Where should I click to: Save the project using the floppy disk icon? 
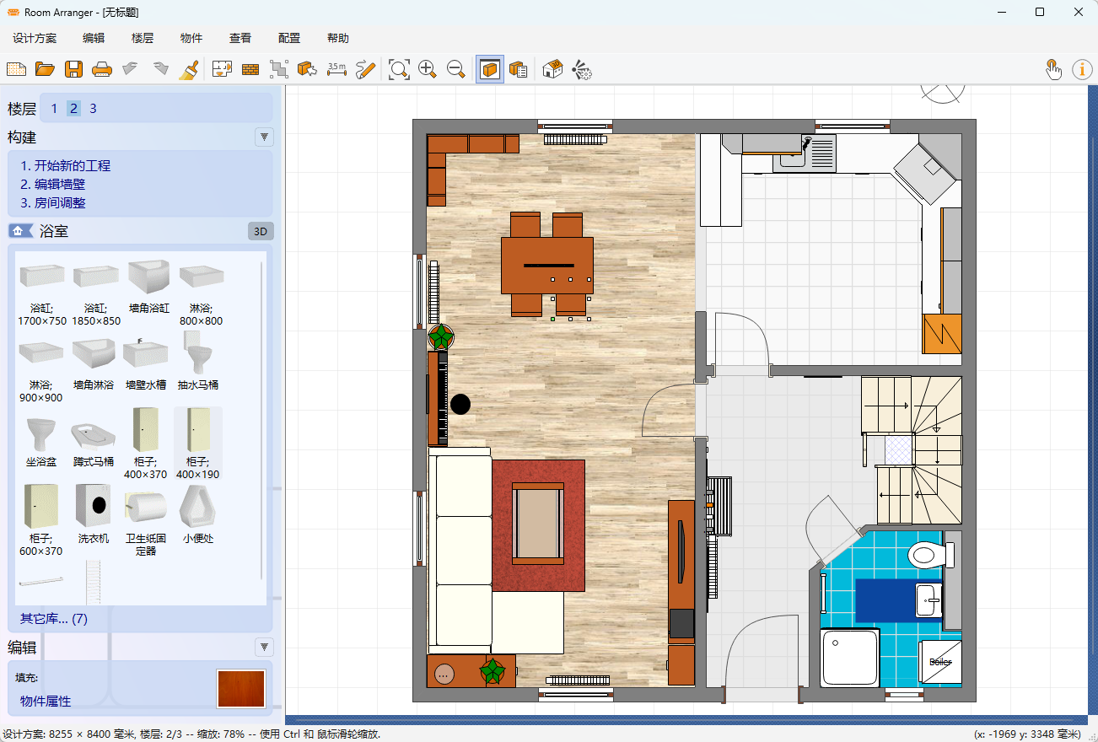pos(74,69)
